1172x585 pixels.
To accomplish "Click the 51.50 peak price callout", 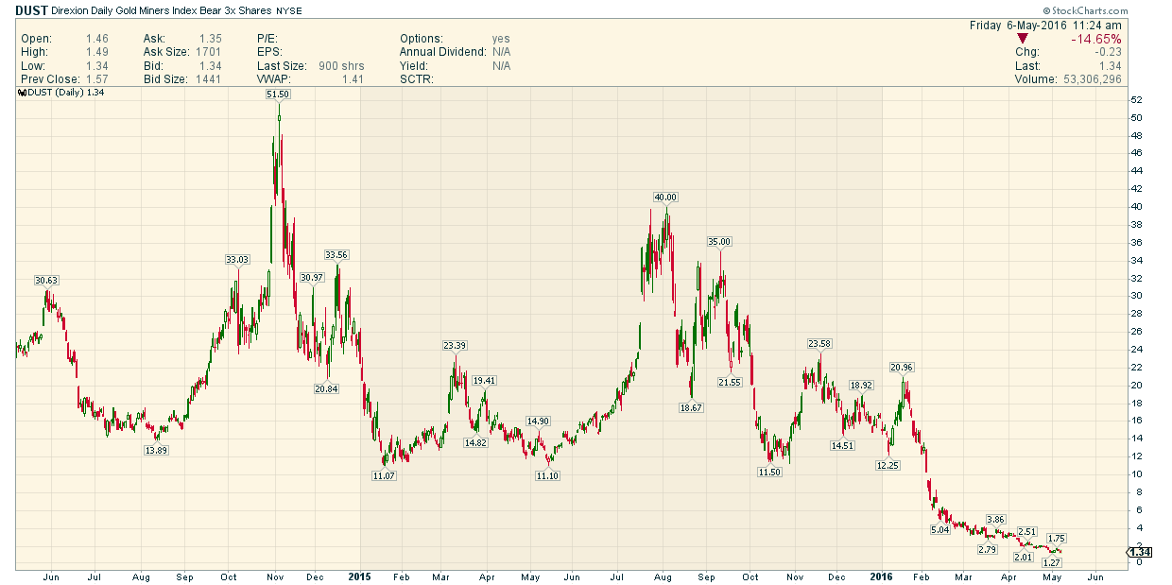I will pos(278,95).
